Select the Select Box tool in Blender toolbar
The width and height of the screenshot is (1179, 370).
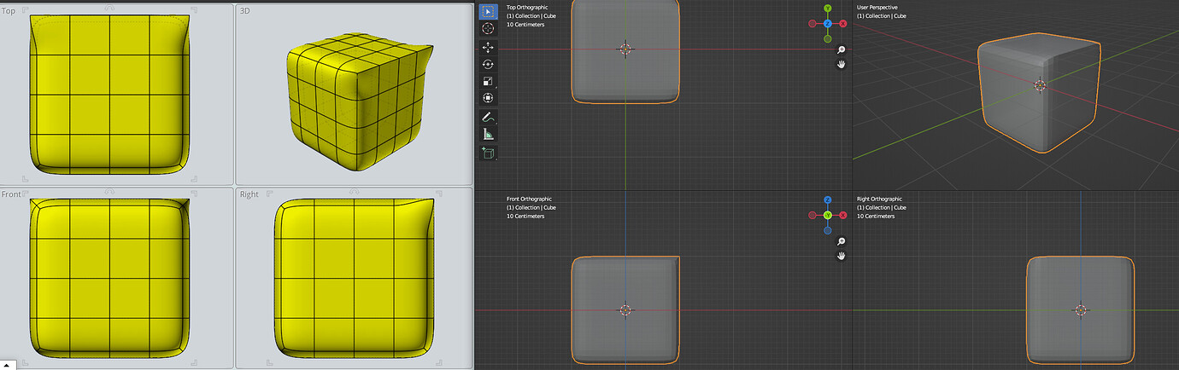tap(488, 12)
